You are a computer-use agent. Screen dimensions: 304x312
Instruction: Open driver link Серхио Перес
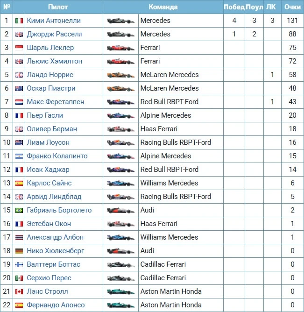tap(49, 277)
